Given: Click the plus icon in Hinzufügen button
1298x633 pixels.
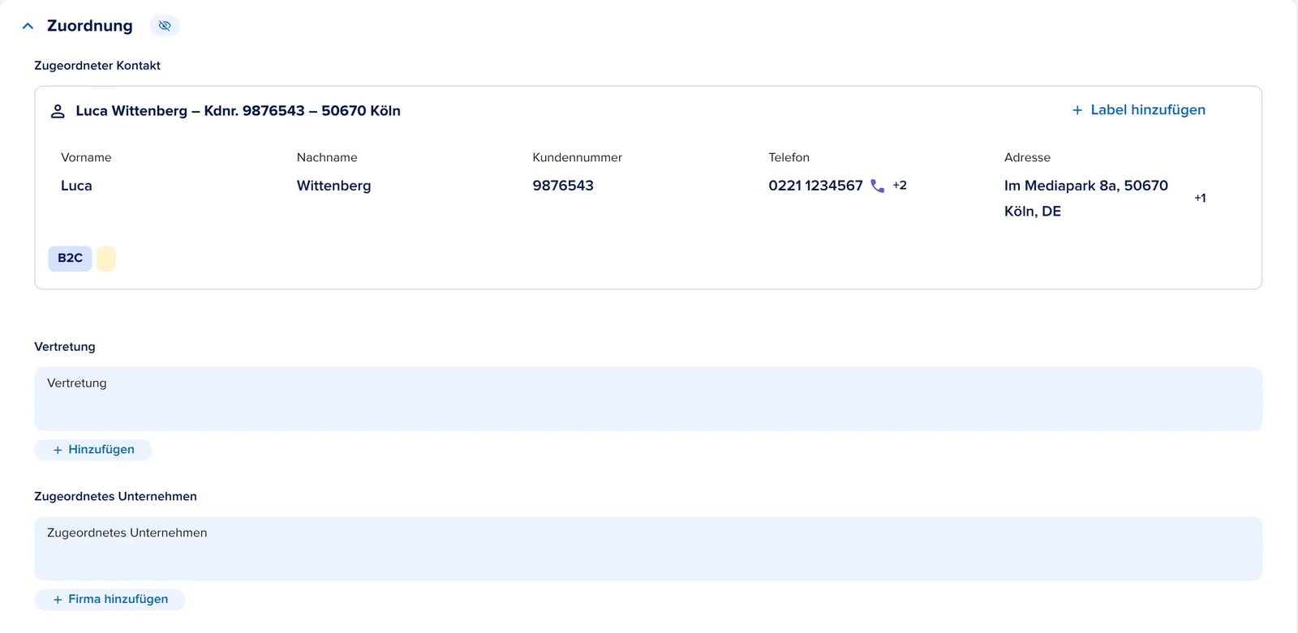Looking at the screenshot, I should 58,450.
